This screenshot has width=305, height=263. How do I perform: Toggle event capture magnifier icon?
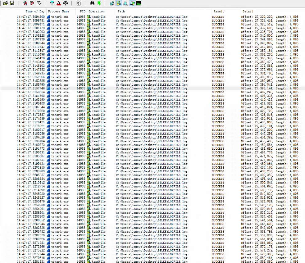pos(25,3)
